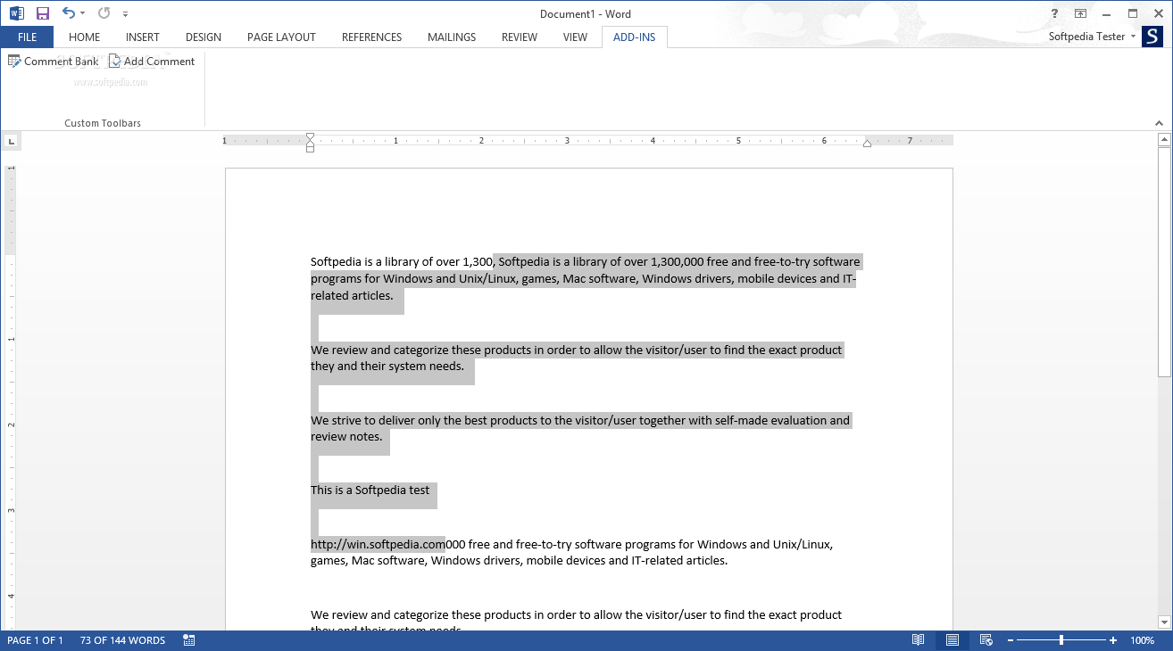Click the text 'This is a Softpedia test'
This screenshot has width=1173, height=651.
(x=370, y=490)
